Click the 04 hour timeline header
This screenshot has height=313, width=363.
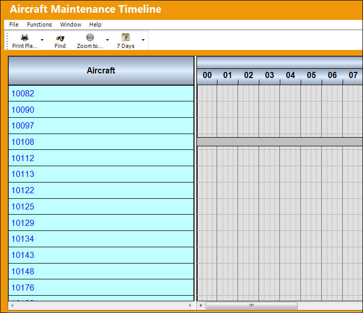291,75
